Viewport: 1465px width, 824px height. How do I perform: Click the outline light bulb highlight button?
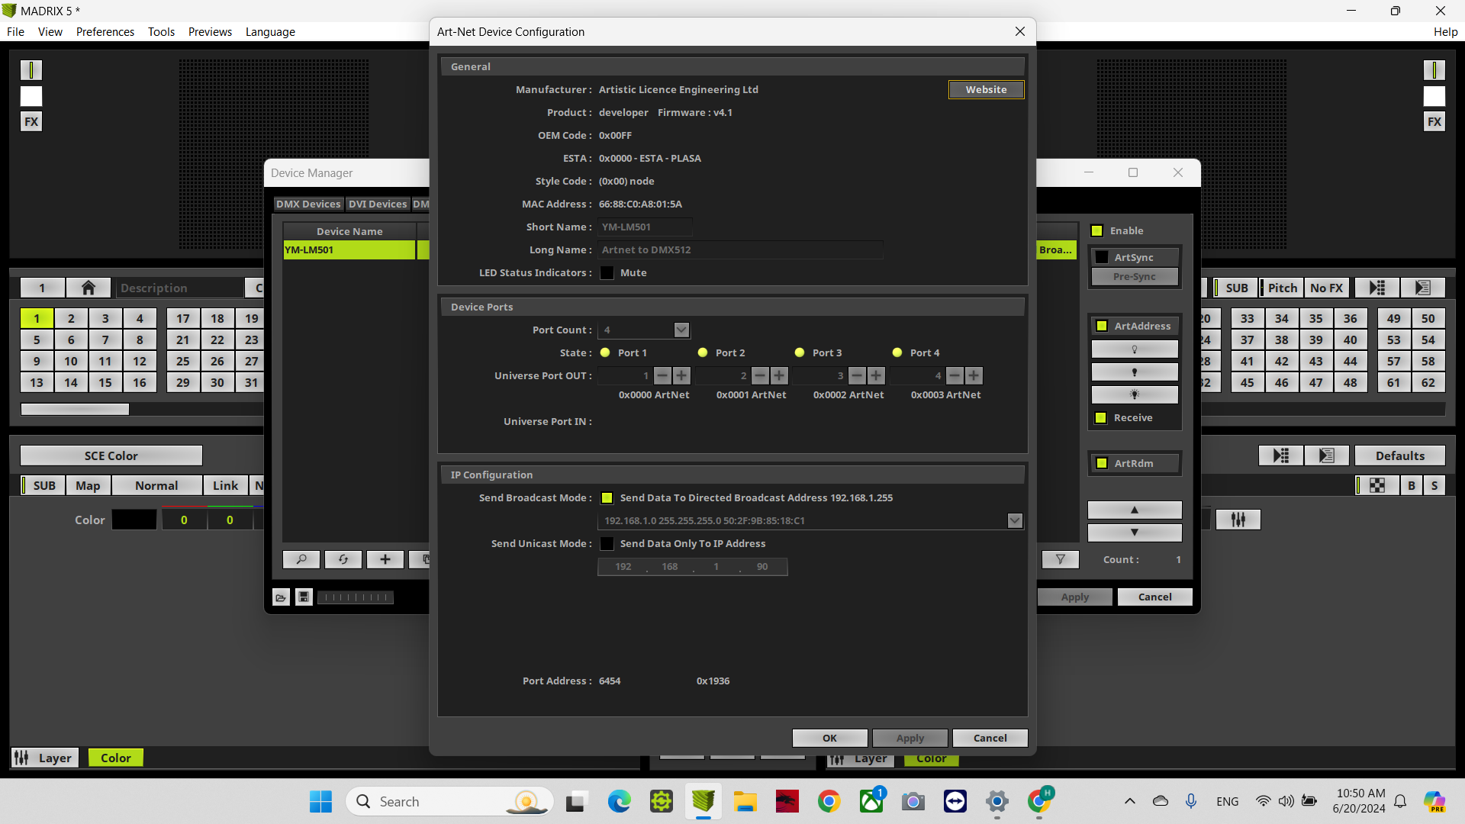[1135, 349]
